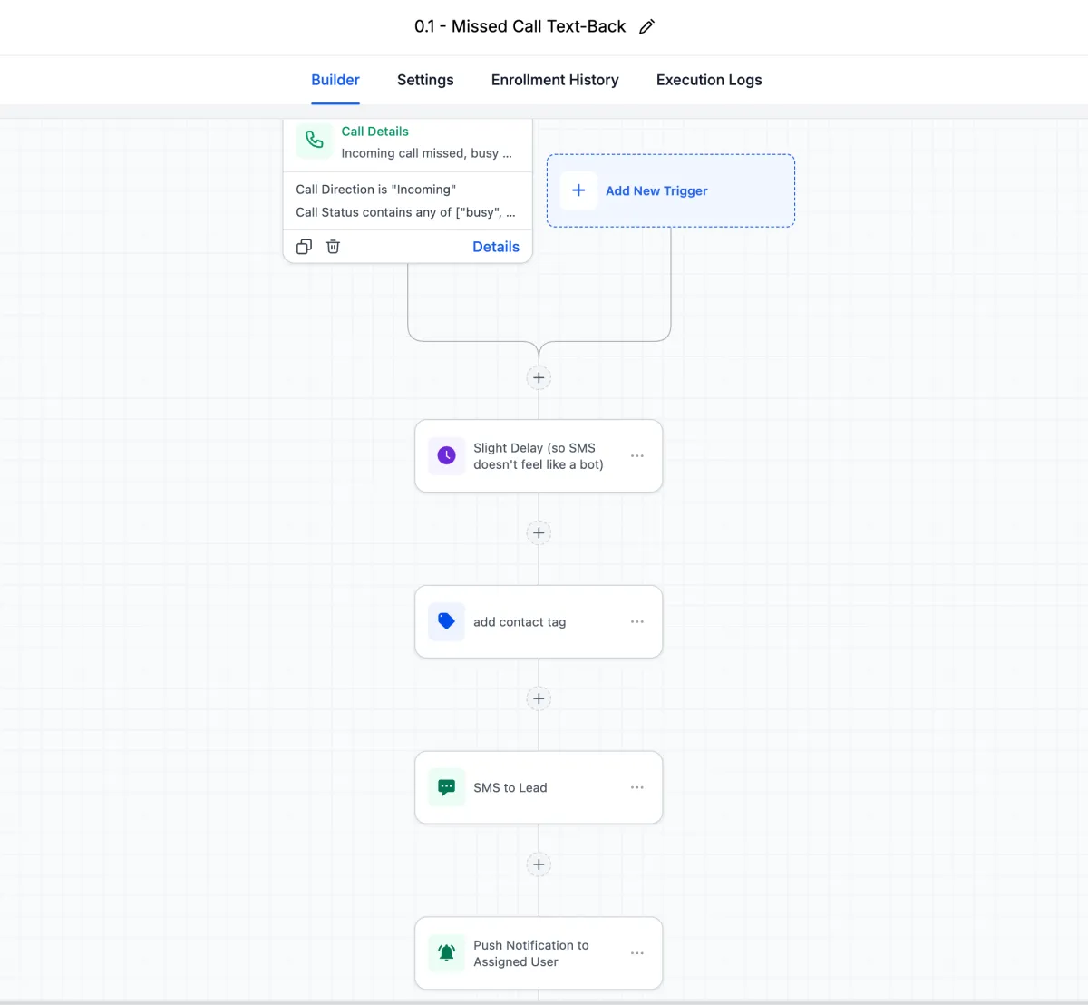The height and width of the screenshot is (1005, 1088).
Task: Open trigger Details link
Action: [496, 247]
